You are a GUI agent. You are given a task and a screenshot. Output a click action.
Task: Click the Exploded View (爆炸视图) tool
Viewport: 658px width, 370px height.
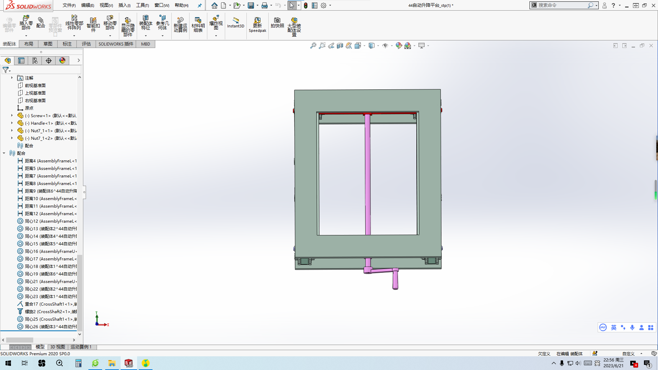click(216, 23)
